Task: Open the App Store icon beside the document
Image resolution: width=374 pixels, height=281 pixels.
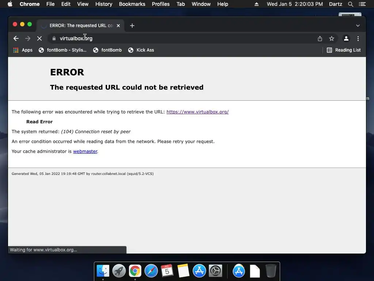Action: 239,271
